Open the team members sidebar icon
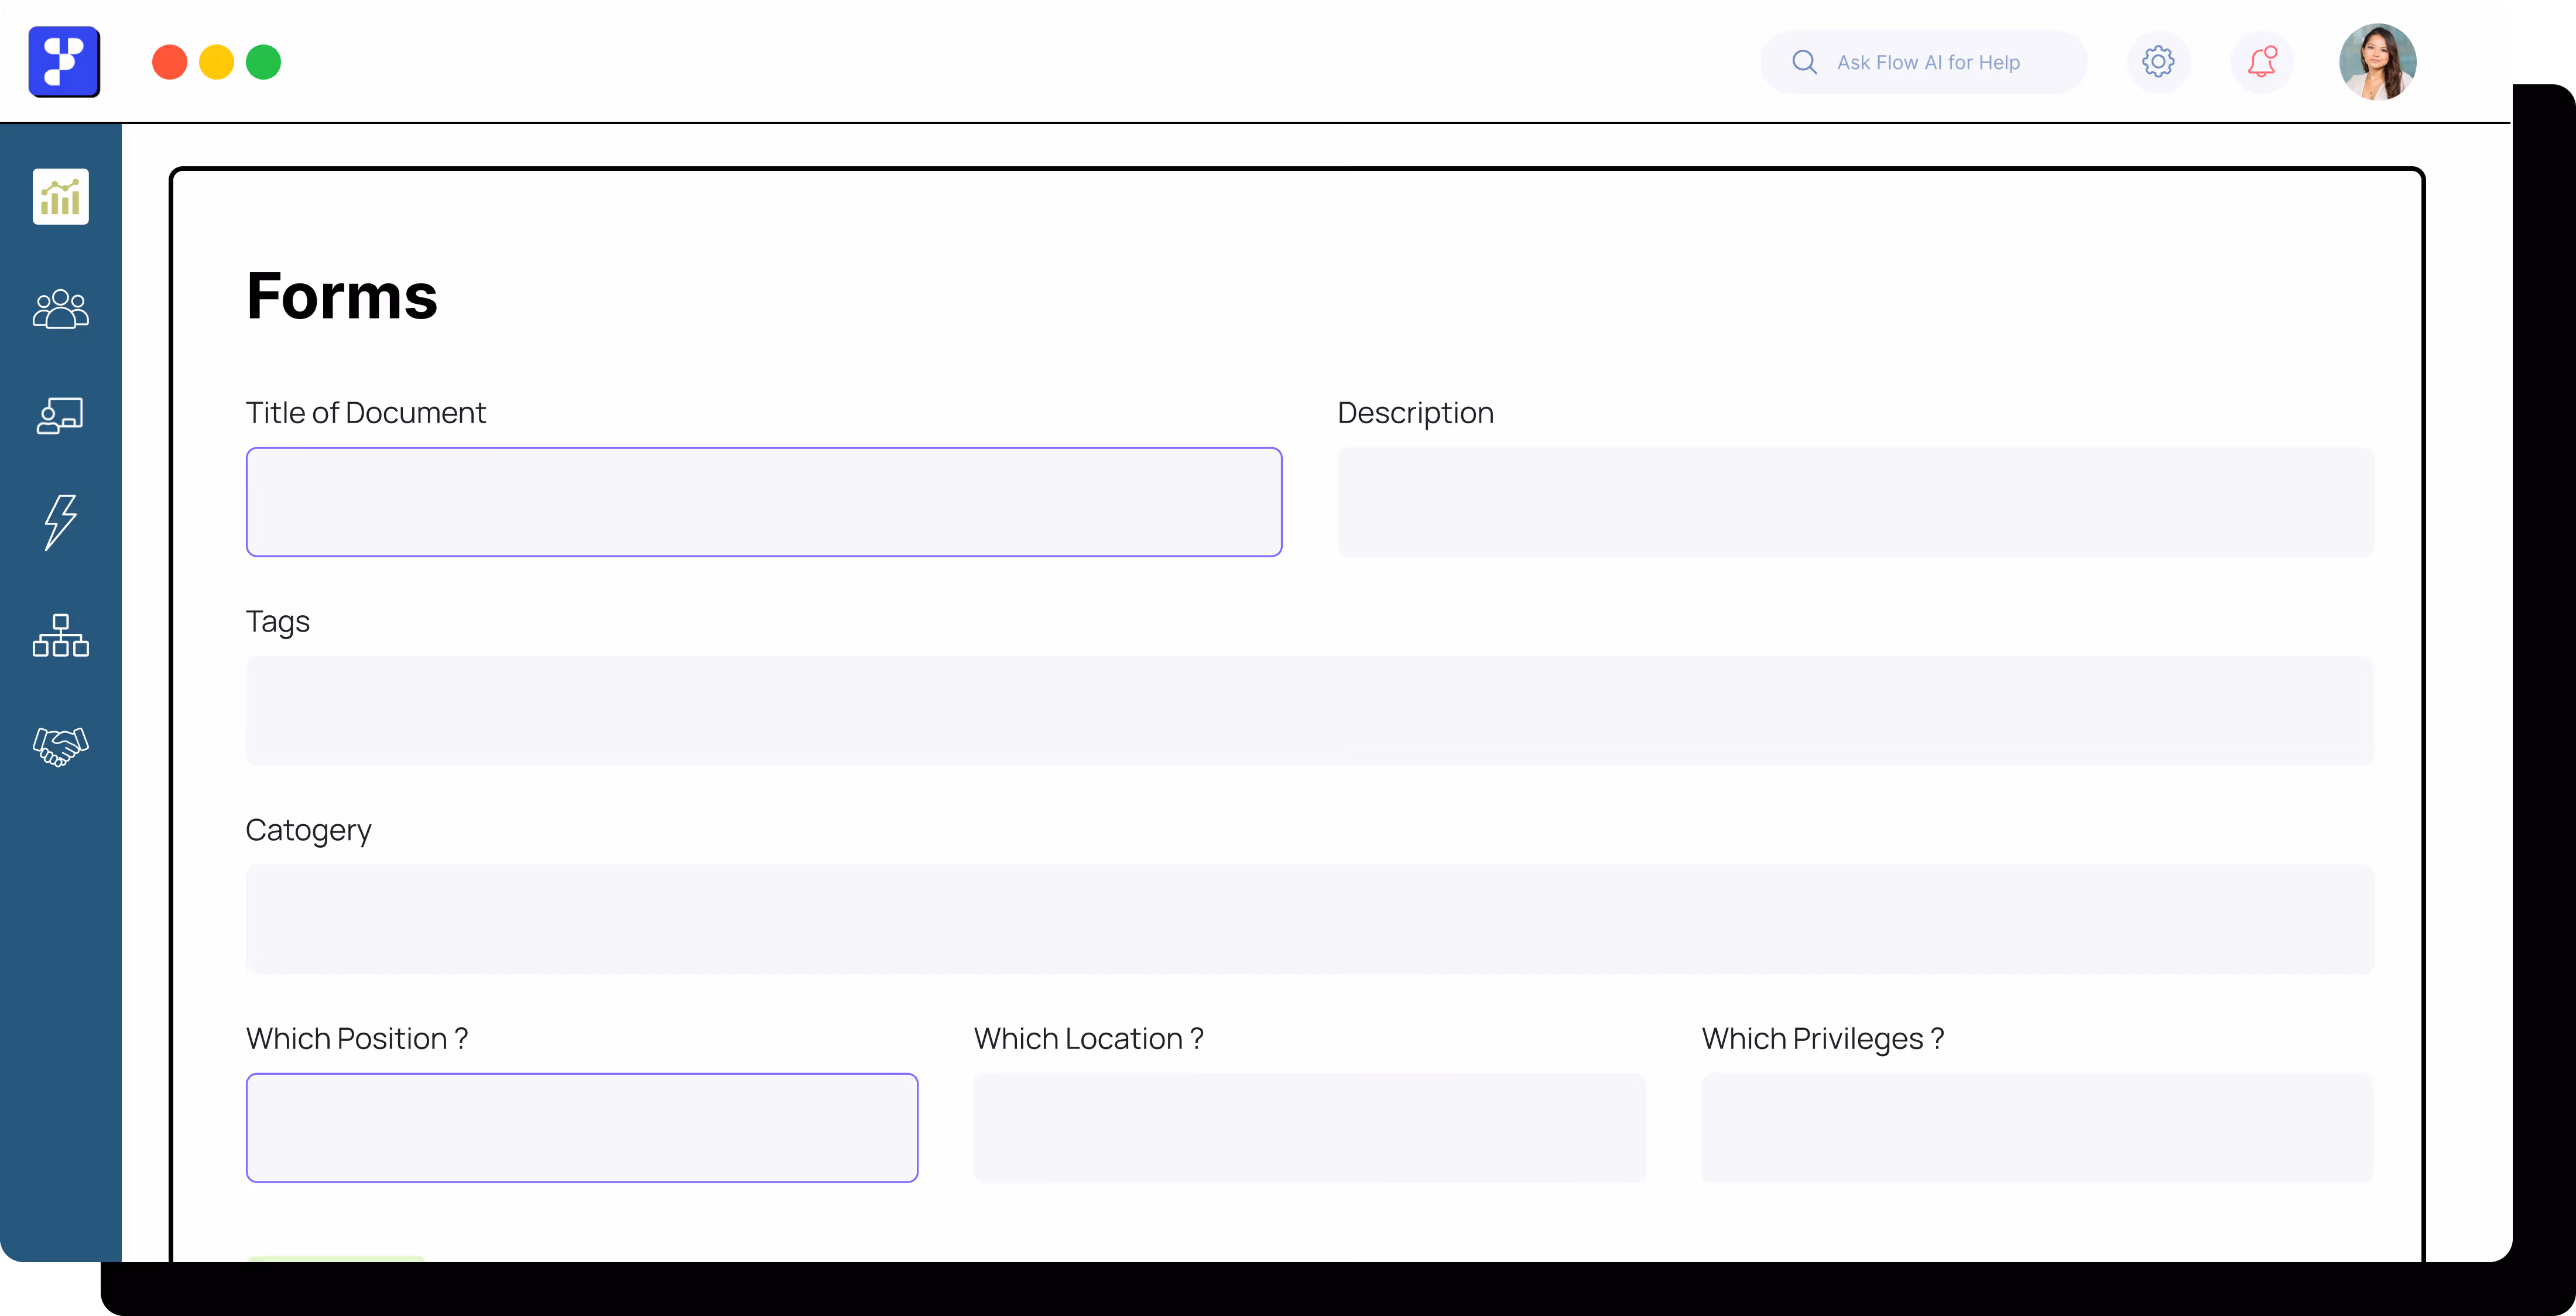The height and width of the screenshot is (1316, 2576). coord(60,309)
